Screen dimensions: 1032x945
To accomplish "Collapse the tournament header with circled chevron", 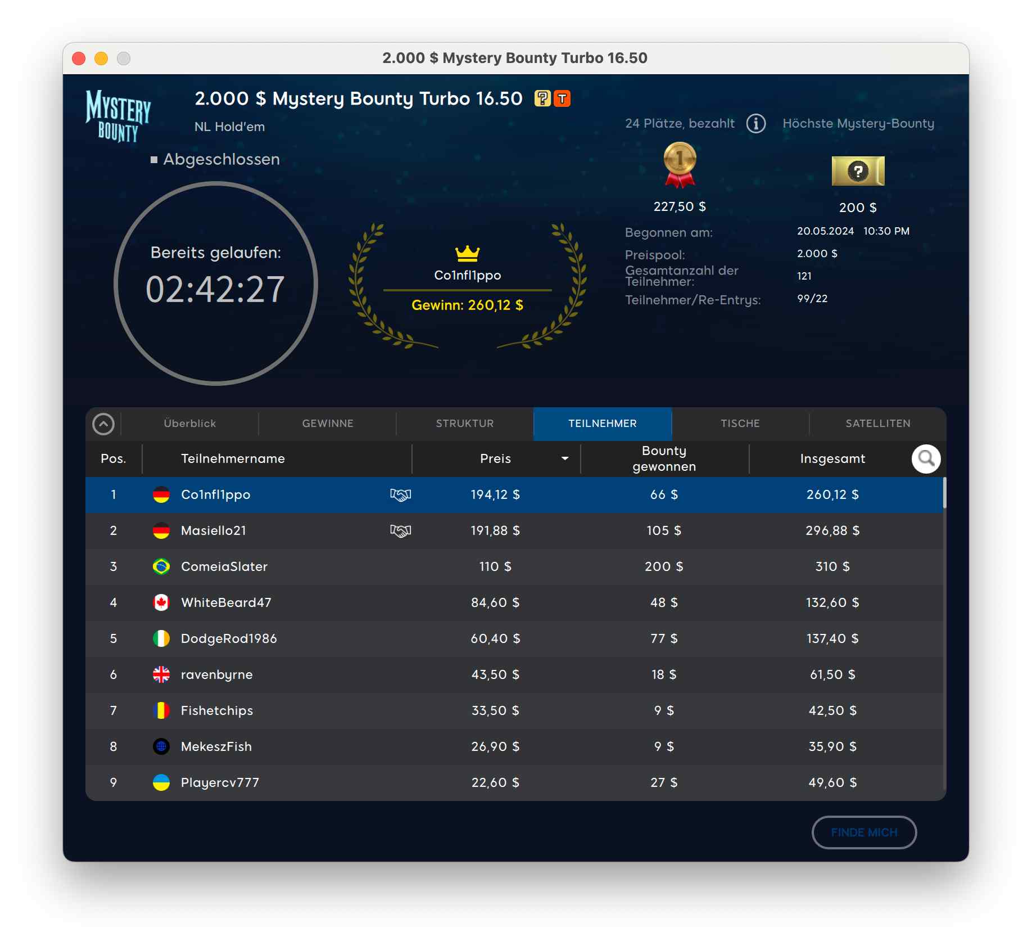I will click(x=103, y=424).
